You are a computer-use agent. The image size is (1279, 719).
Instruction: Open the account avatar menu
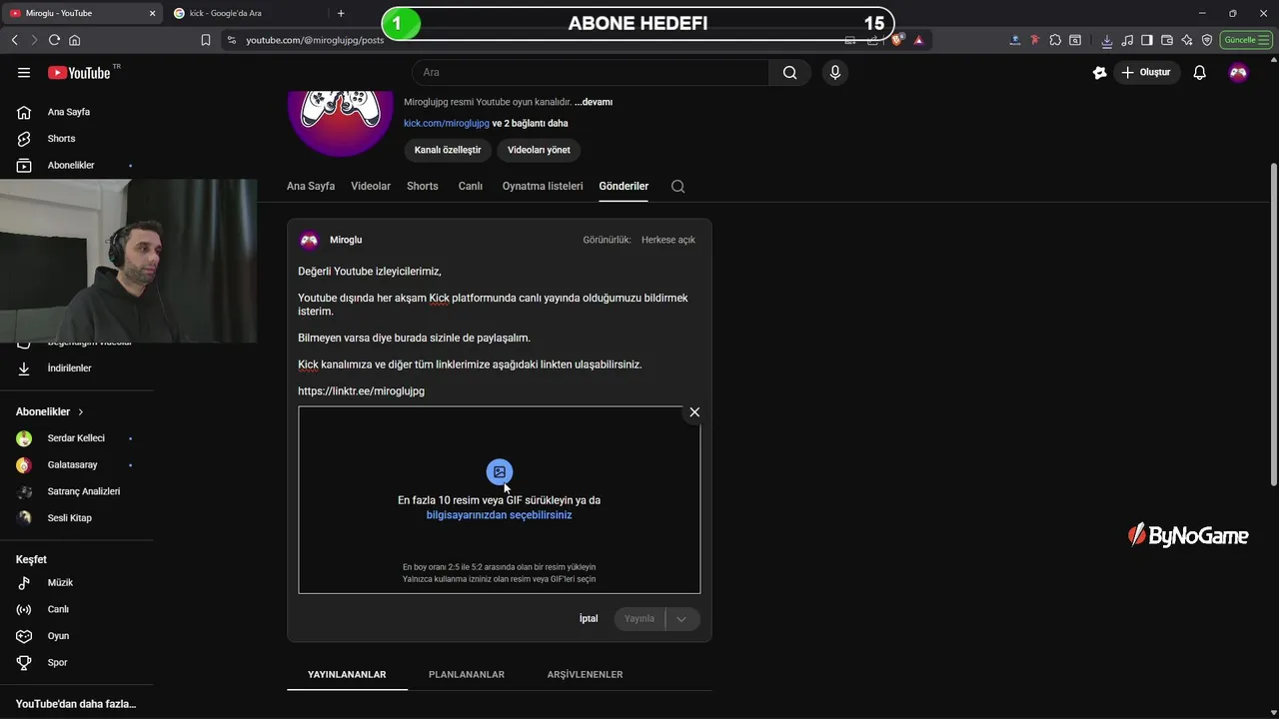pyautogui.click(x=1238, y=72)
